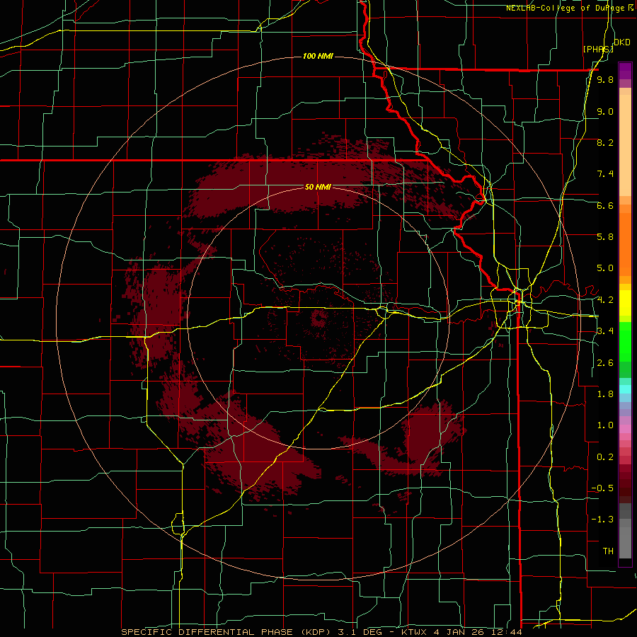Click the 3.4 value on the color scale
This screenshot has height=637, width=637.
click(605, 331)
